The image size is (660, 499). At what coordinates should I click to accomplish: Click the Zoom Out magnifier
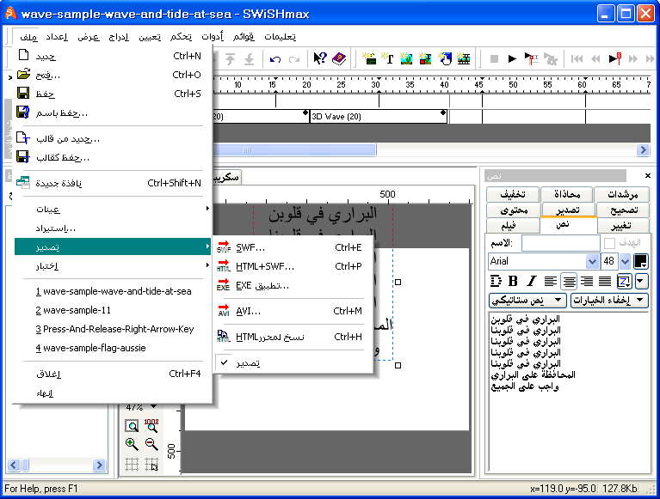tap(151, 443)
